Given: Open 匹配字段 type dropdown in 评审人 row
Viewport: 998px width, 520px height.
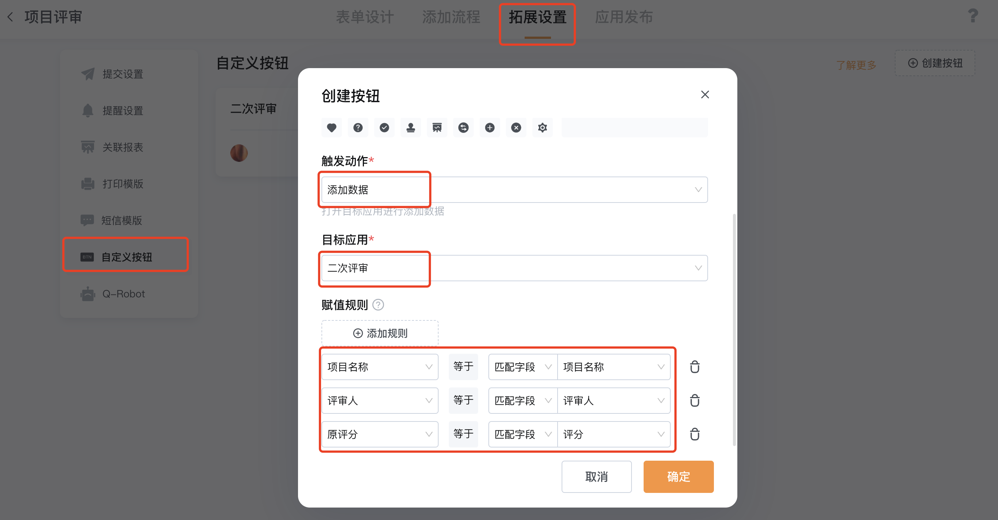Looking at the screenshot, I should point(523,400).
